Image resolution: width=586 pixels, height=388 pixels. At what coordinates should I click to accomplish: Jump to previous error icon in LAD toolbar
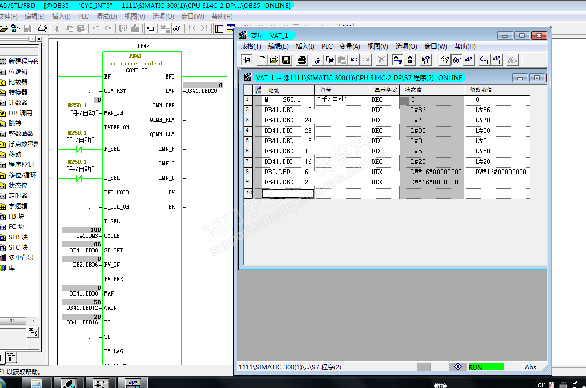(x=192, y=28)
